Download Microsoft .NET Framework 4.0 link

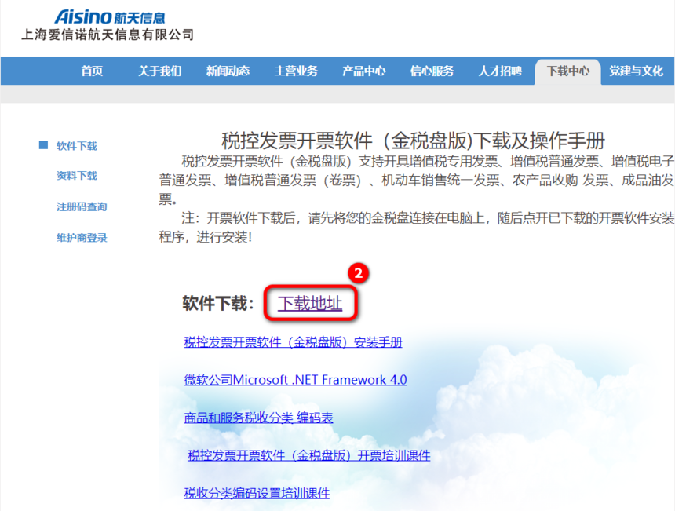[x=295, y=380]
